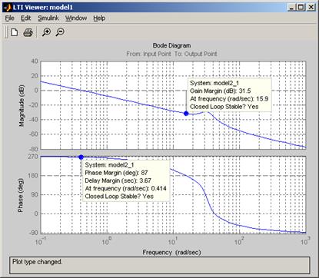Click the Frequency (rad/sec) axis label
Viewport: 319px width, 278px height.
point(171,253)
